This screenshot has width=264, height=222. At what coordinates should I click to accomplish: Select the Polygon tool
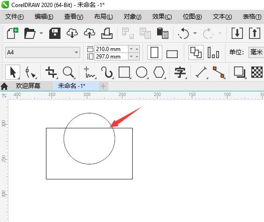159,72
